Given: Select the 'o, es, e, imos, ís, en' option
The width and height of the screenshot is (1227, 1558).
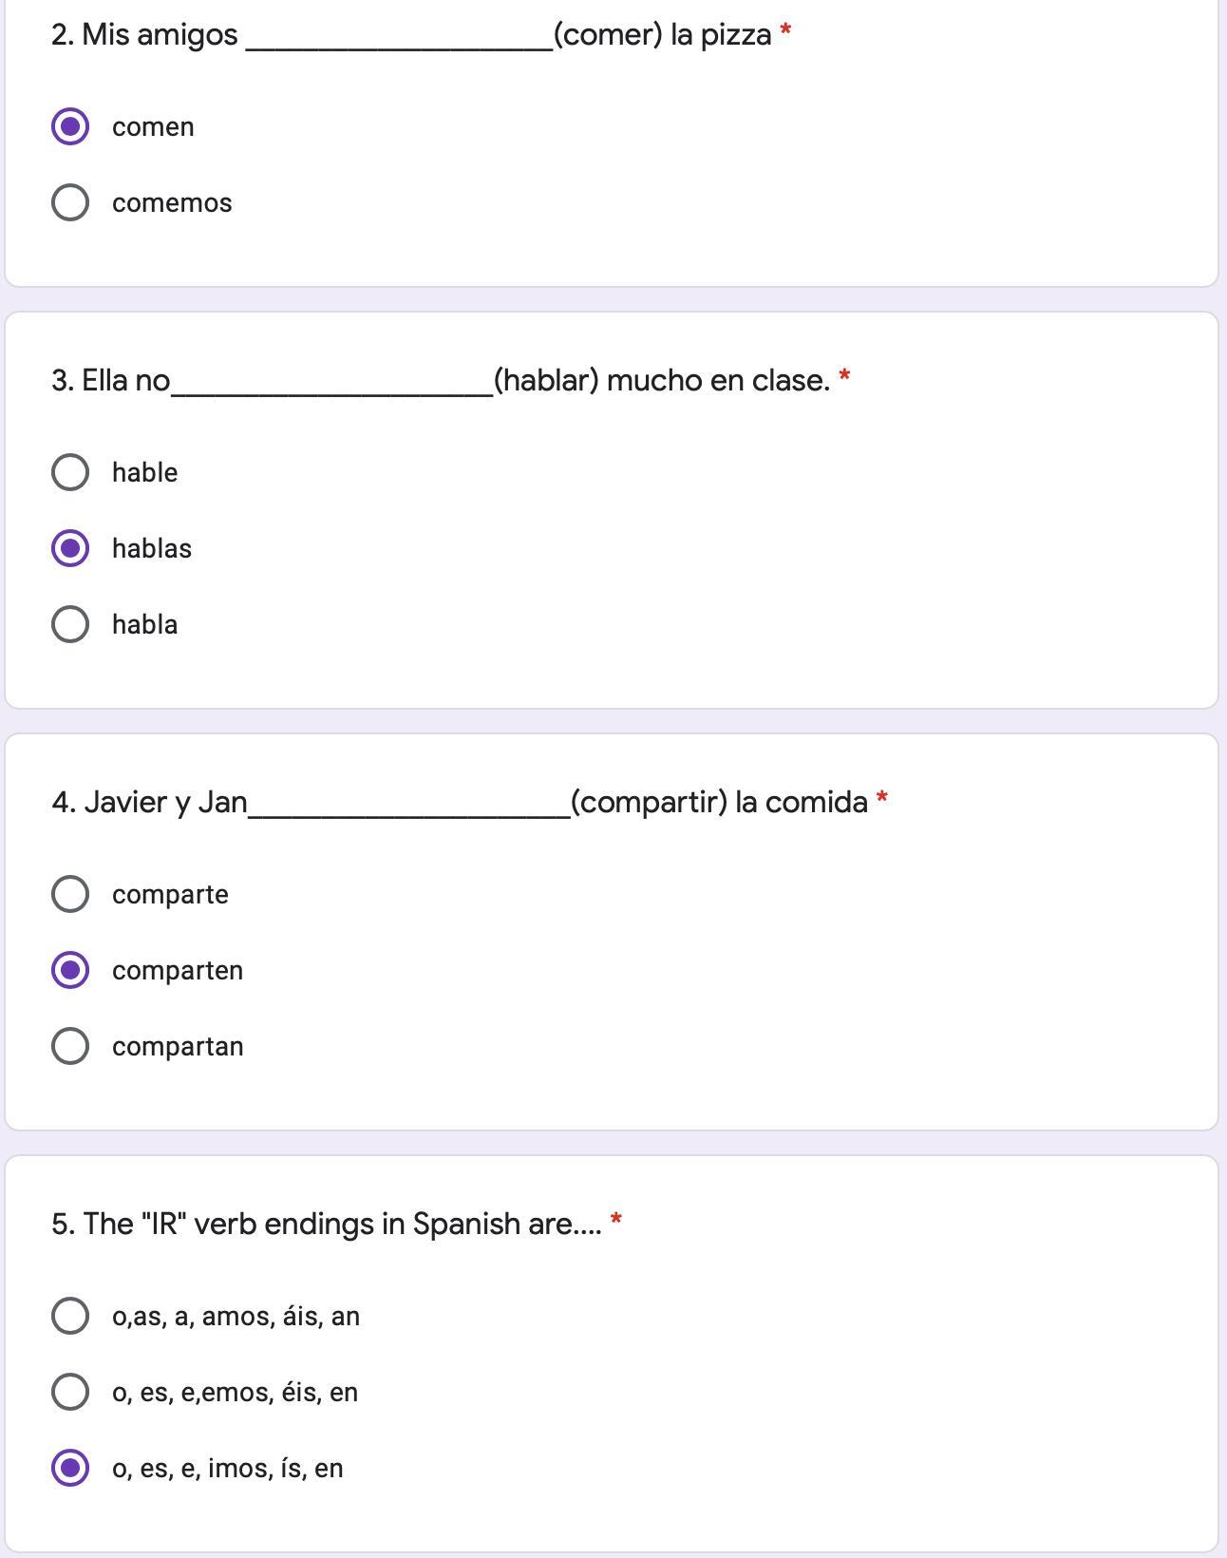Looking at the screenshot, I should tap(70, 1468).
